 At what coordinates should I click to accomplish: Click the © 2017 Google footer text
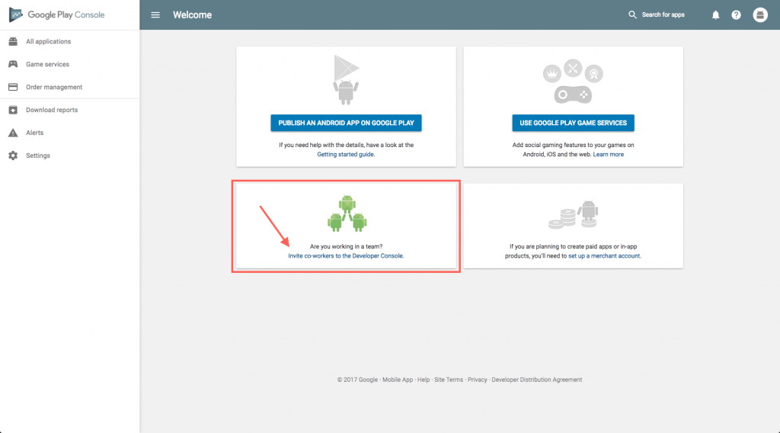[x=357, y=380]
